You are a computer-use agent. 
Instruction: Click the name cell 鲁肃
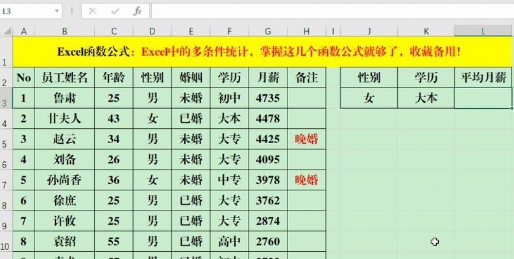pyautogui.click(x=64, y=98)
